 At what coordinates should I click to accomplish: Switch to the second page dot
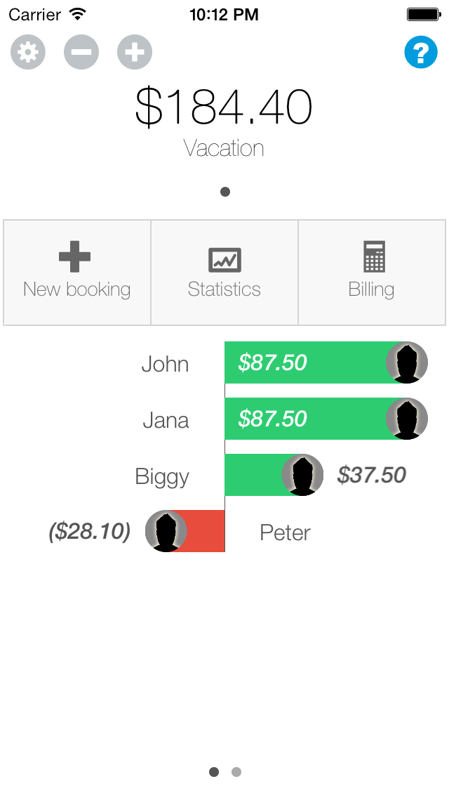pyautogui.click(x=236, y=772)
